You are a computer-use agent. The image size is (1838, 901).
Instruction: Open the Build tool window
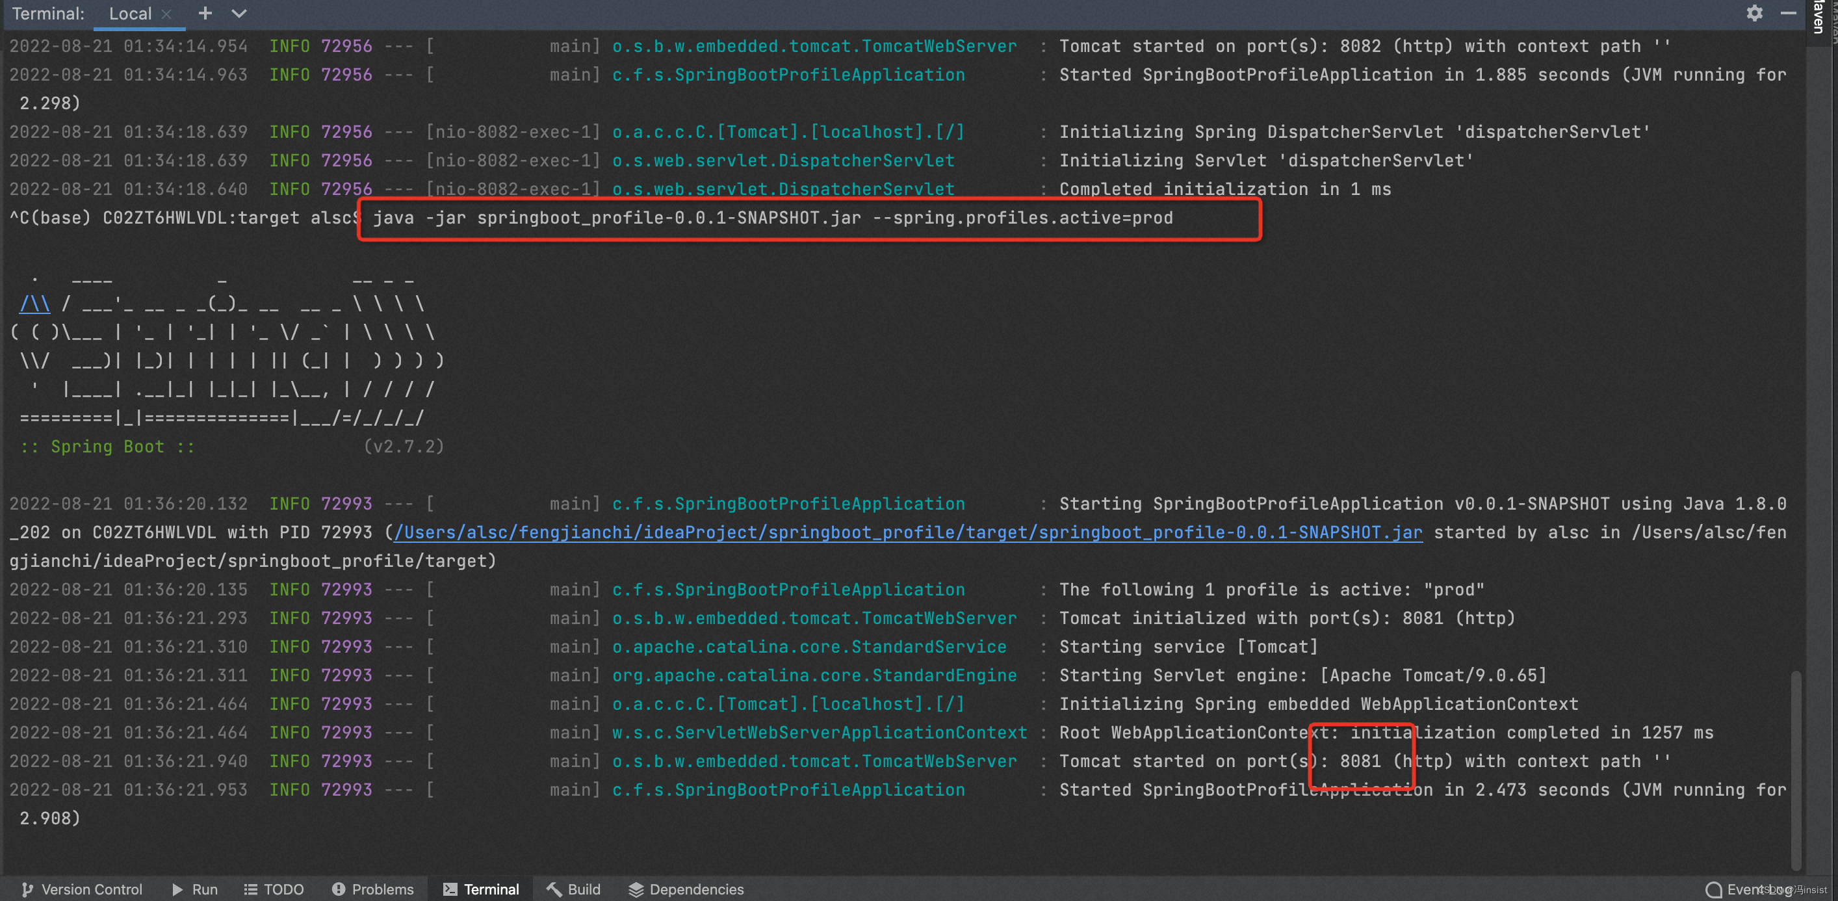point(574,889)
